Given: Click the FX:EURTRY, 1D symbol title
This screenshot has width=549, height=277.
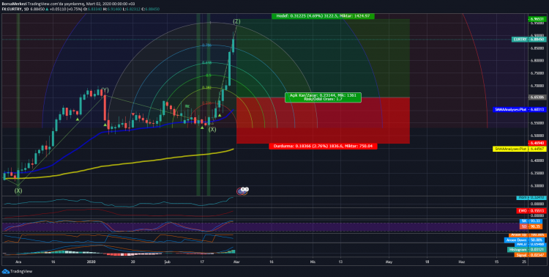Looking at the screenshot, I should click(x=15, y=9).
